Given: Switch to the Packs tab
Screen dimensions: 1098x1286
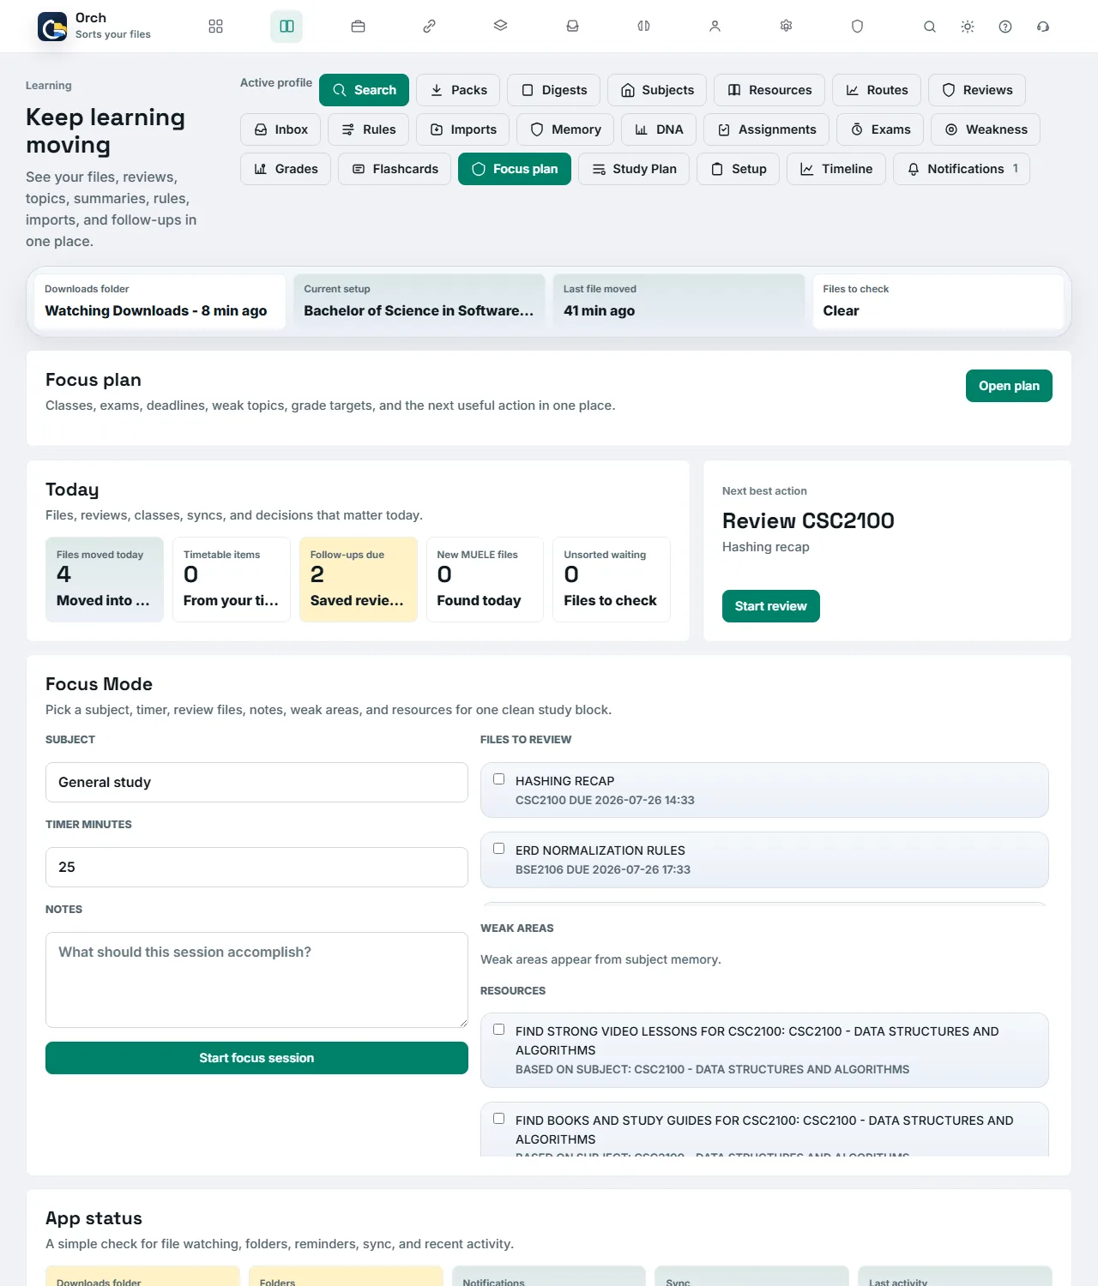Looking at the screenshot, I should pos(458,90).
